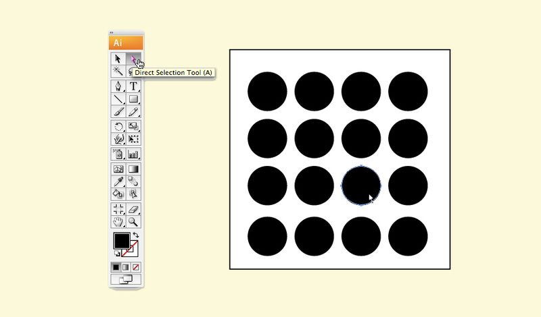Pick the Eyedropper tool

pyautogui.click(x=118, y=181)
